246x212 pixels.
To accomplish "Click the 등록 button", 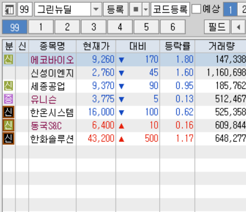I will (x=115, y=9).
